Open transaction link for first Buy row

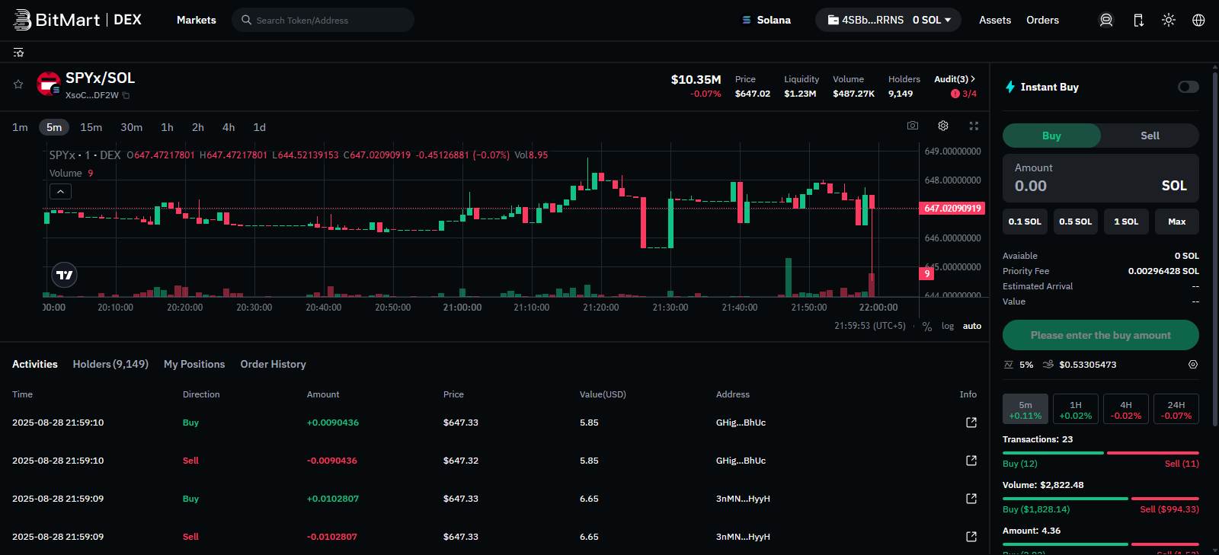pyautogui.click(x=971, y=423)
